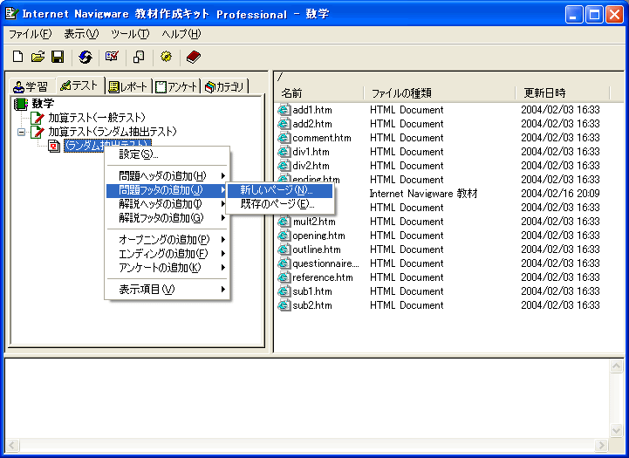Choose 既存のページ(E)... from the submenu
The image size is (629, 458).
tap(280, 204)
